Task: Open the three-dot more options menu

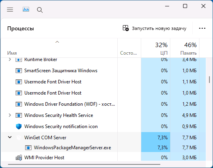Action: coord(202,28)
